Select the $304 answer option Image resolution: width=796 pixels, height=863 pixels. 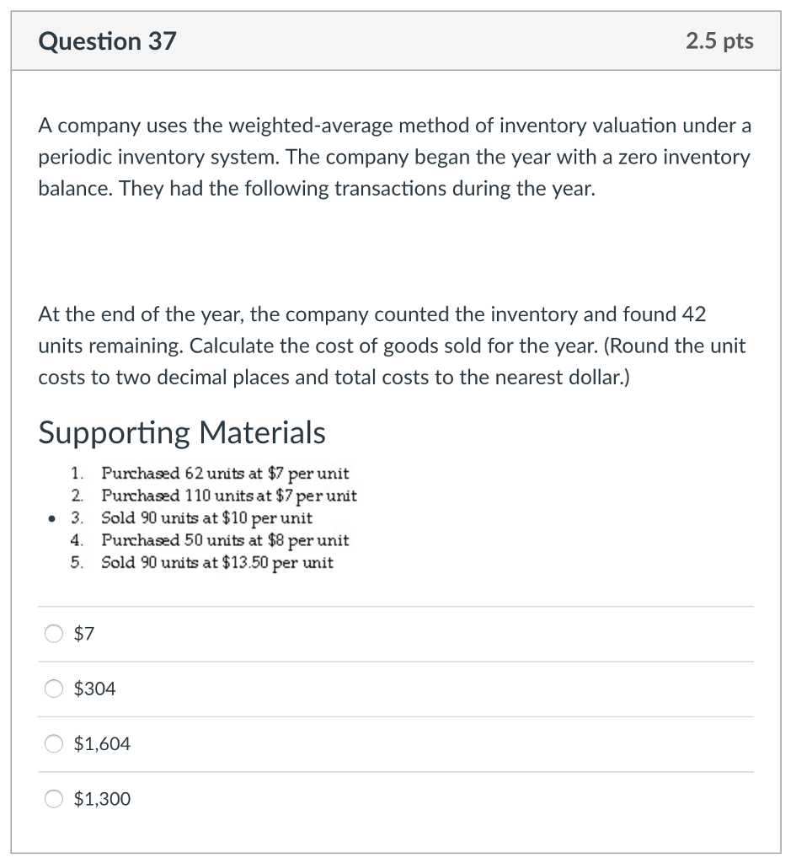coord(53,689)
